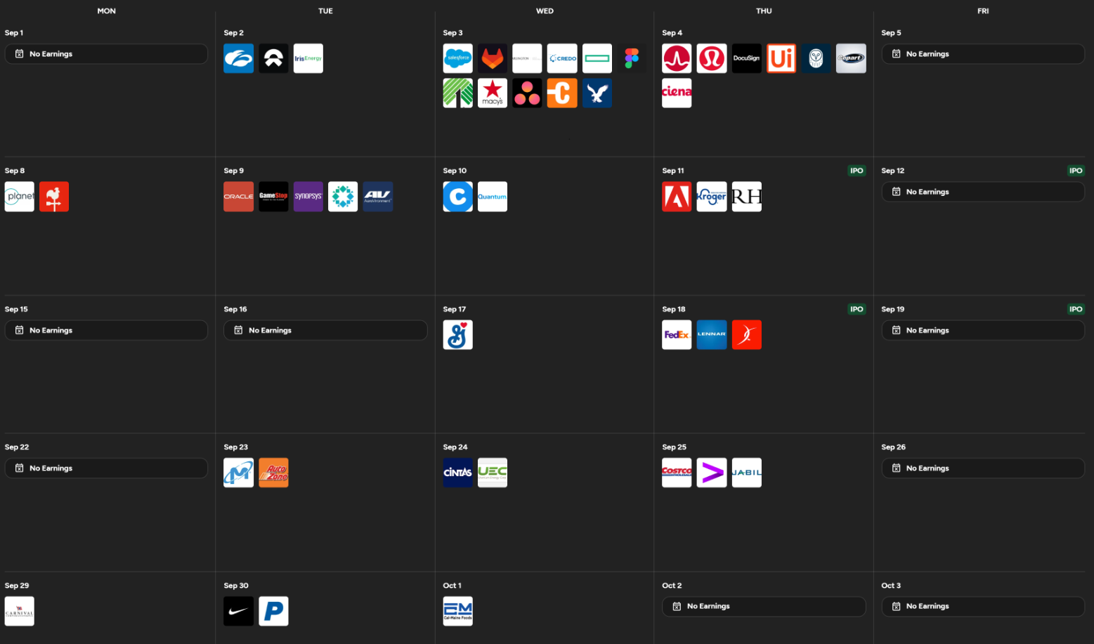Viewport: 1094px width, 644px height.
Task: Click the IPO badge on Sep 11
Action: [x=857, y=171]
